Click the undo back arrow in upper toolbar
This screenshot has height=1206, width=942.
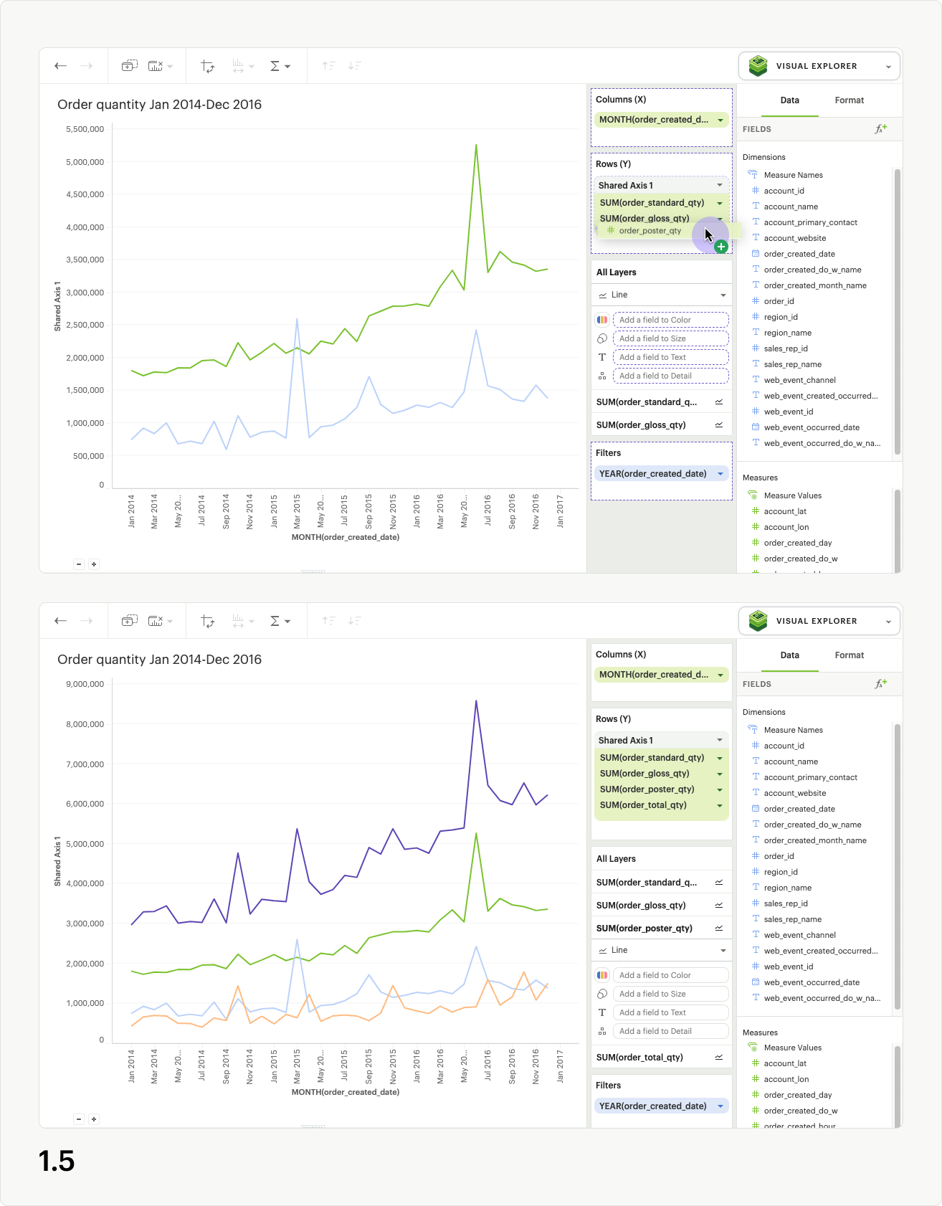click(61, 66)
